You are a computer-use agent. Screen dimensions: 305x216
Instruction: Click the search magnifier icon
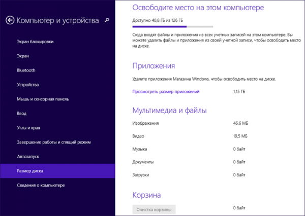tap(106, 20)
